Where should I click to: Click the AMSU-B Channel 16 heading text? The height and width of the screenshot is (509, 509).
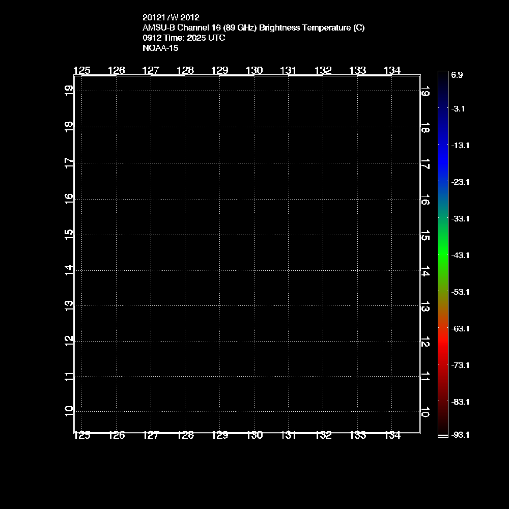click(x=253, y=28)
